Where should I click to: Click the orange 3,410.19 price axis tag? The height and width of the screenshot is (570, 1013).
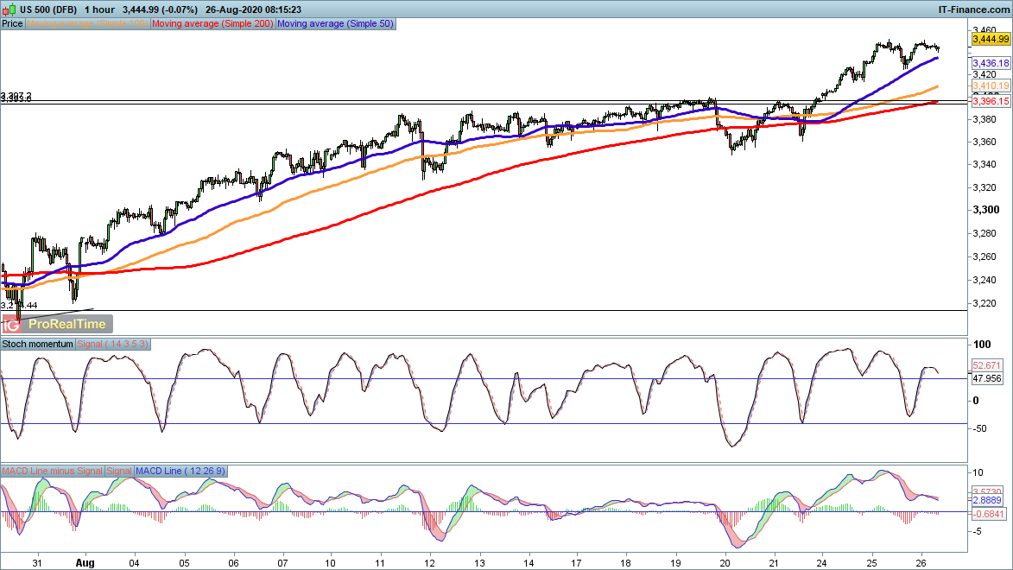[x=991, y=86]
